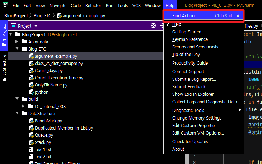Screen dimensions: 262x164
Task: Close the open Help menu in menu bar
Action: click(170, 5)
